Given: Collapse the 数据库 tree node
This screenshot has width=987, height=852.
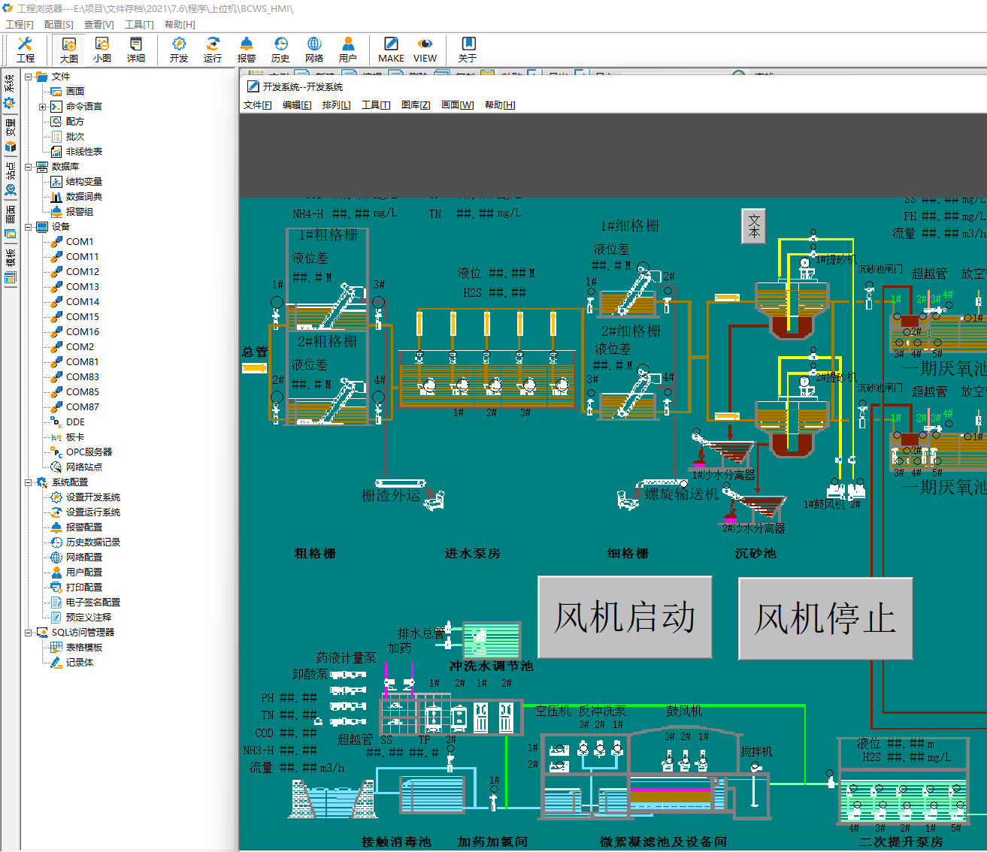Looking at the screenshot, I should click(29, 167).
